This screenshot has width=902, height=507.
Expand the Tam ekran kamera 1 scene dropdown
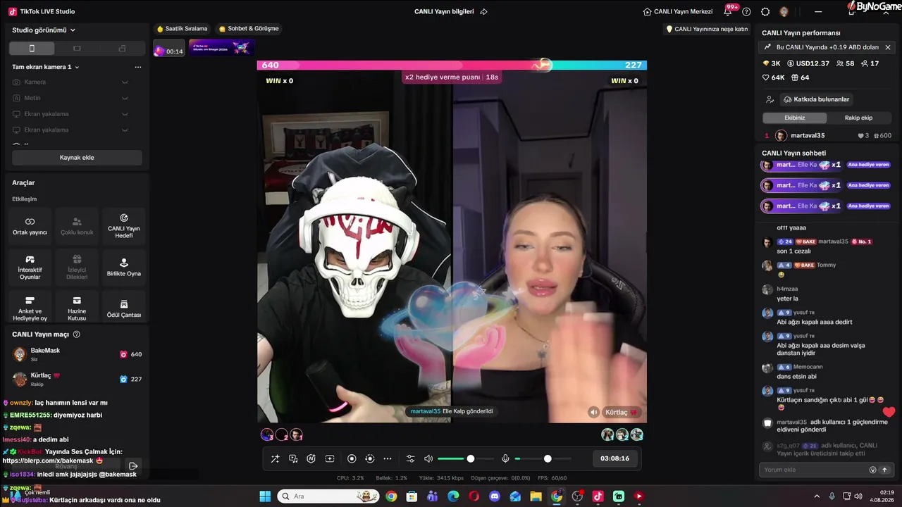coord(46,67)
